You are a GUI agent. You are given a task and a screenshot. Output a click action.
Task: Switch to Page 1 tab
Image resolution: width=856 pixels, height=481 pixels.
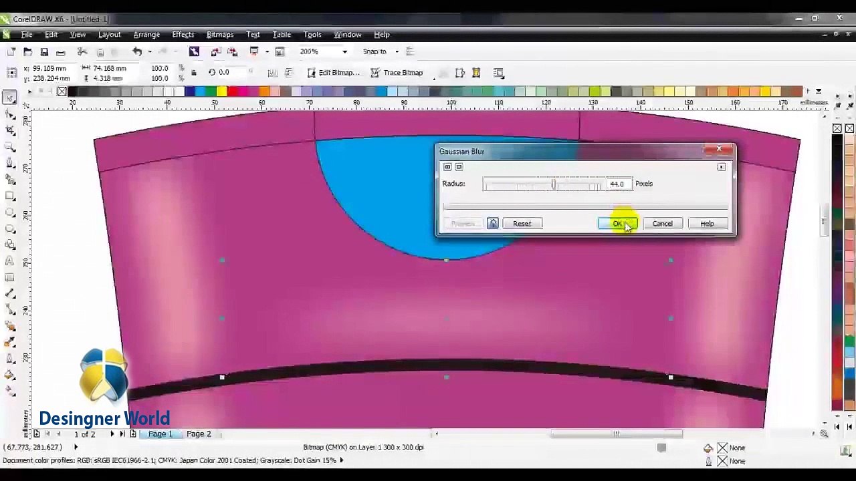point(160,434)
